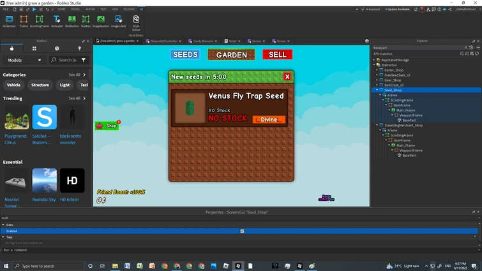The image size is (482, 271).
Task: Click the red SELL button in viewport
Action: click(278, 55)
